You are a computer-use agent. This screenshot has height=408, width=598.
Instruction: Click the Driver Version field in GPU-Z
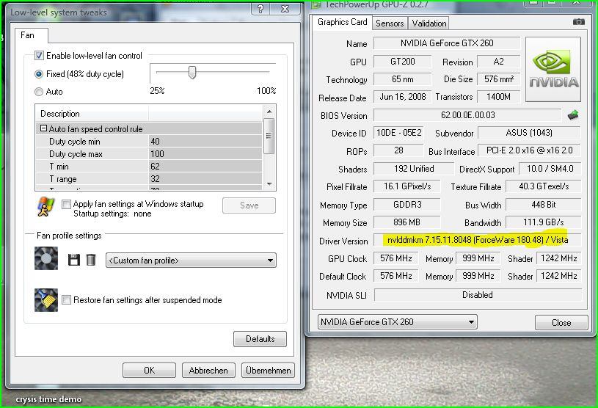point(478,240)
